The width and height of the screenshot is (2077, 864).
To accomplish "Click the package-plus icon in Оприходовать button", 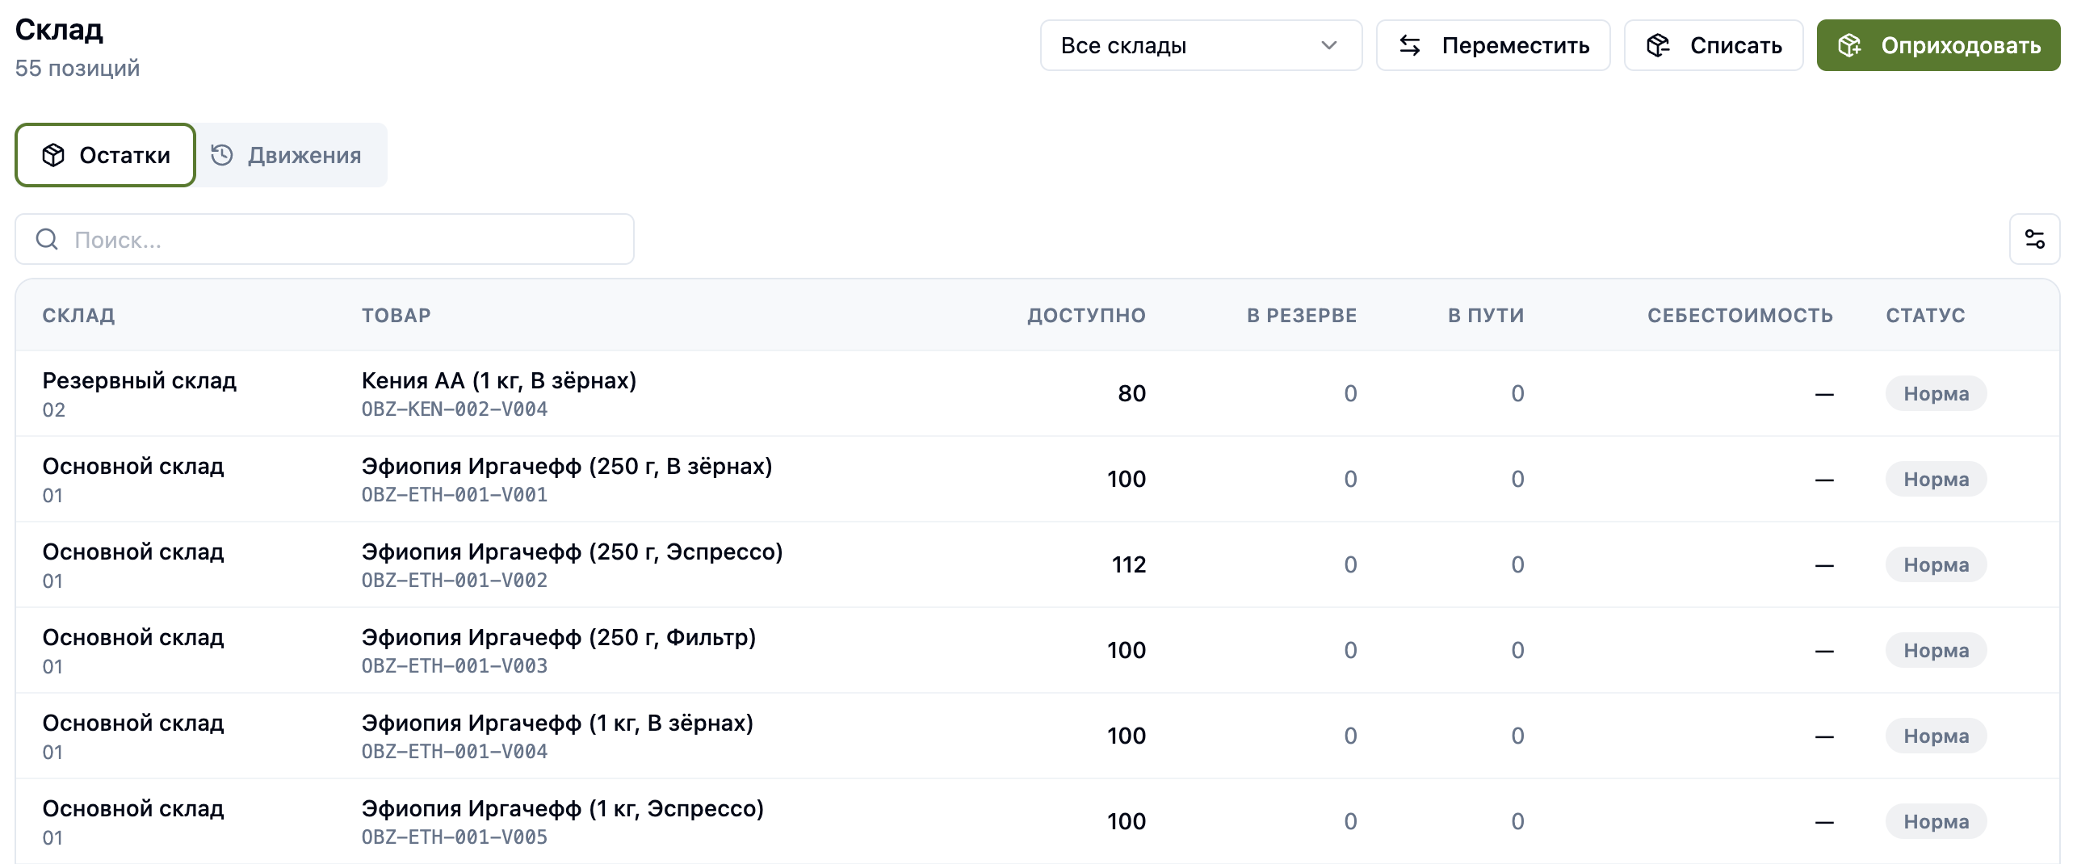I will click(x=1849, y=45).
